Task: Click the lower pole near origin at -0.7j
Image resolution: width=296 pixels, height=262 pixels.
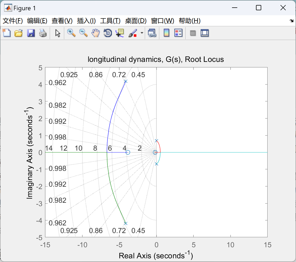Action: pos(156,164)
